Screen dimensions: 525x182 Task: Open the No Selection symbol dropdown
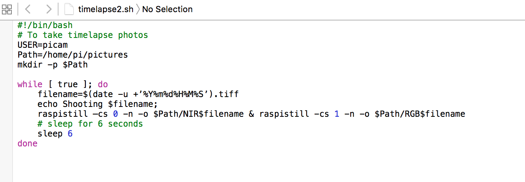[x=167, y=9]
